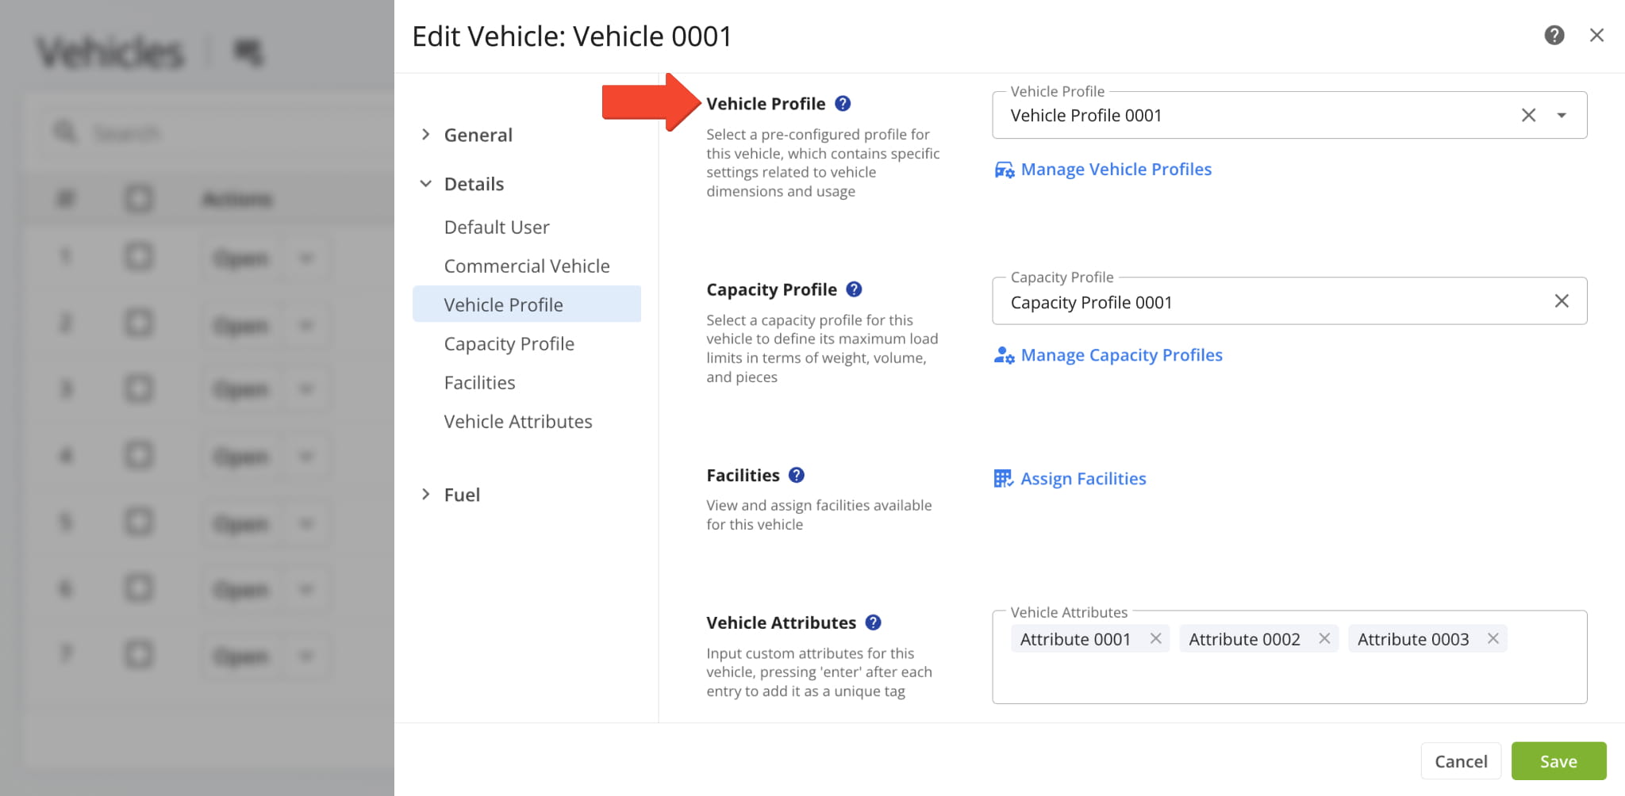Click inside the Vehicle Attributes input box
This screenshot has width=1625, height=796.
[x=1289, y=676]
